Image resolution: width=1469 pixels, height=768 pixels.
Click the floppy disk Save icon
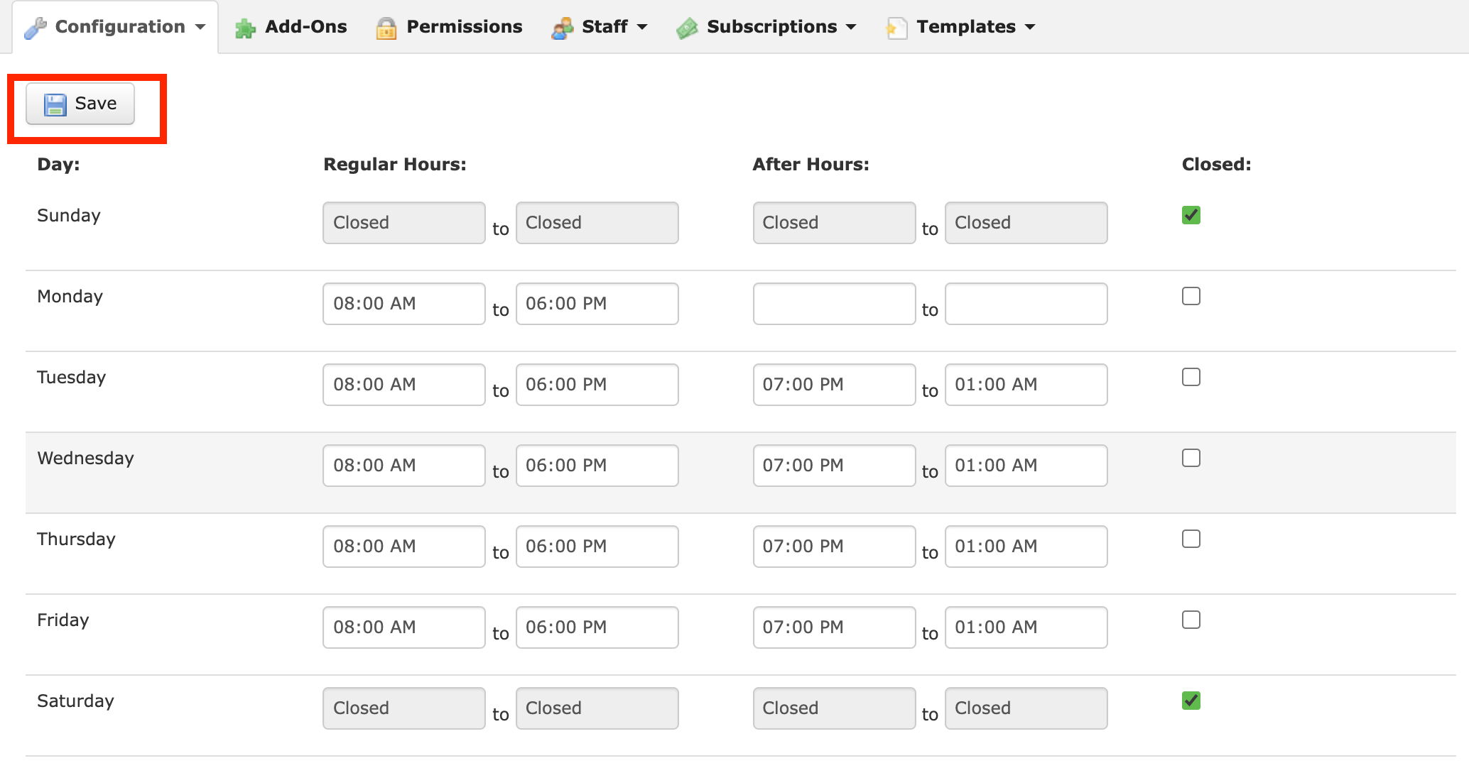[55, 104]
